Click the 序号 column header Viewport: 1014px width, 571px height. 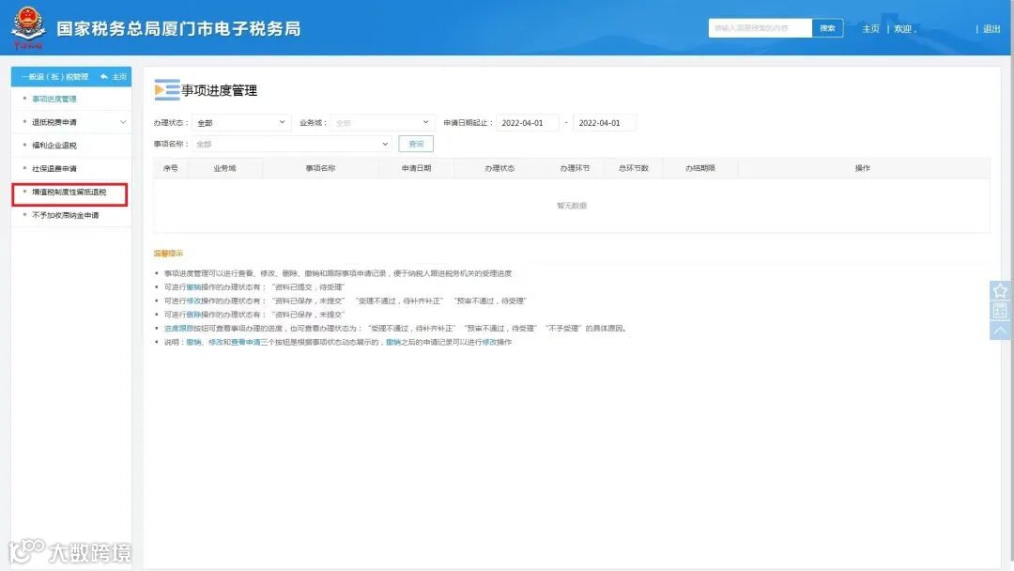tap(171, 168)
